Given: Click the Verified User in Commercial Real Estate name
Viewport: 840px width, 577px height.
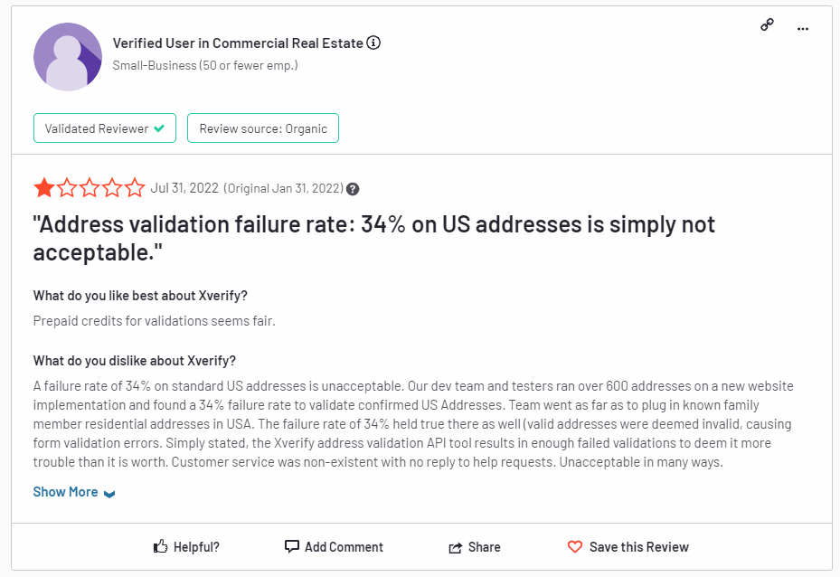Looking at the screenshot, I should [x=238, y=43].
